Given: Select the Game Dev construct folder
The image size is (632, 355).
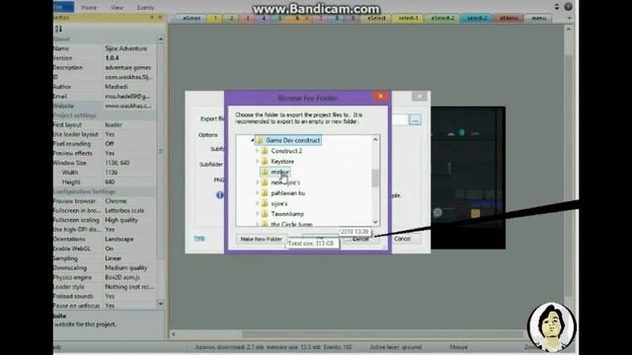Looking at the screenshot, I should click(292, 140).
